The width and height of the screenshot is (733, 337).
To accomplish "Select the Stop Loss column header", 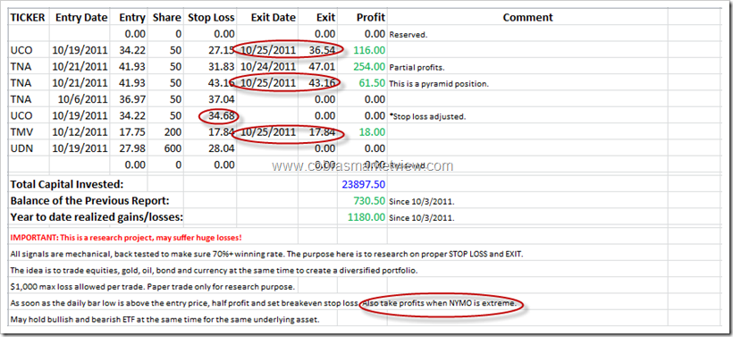I will pos(211,18).
